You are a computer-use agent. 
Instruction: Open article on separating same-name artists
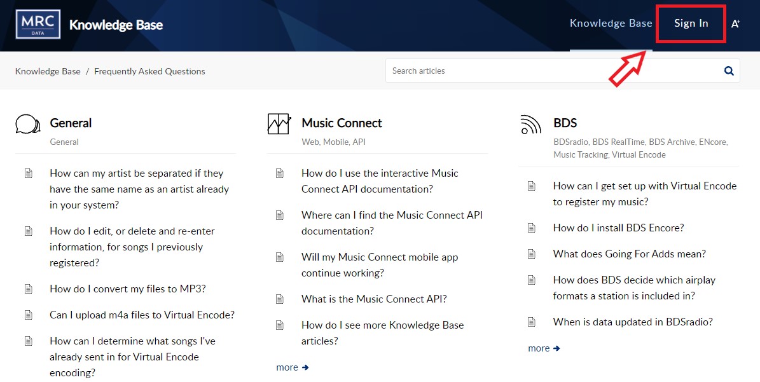139,189
